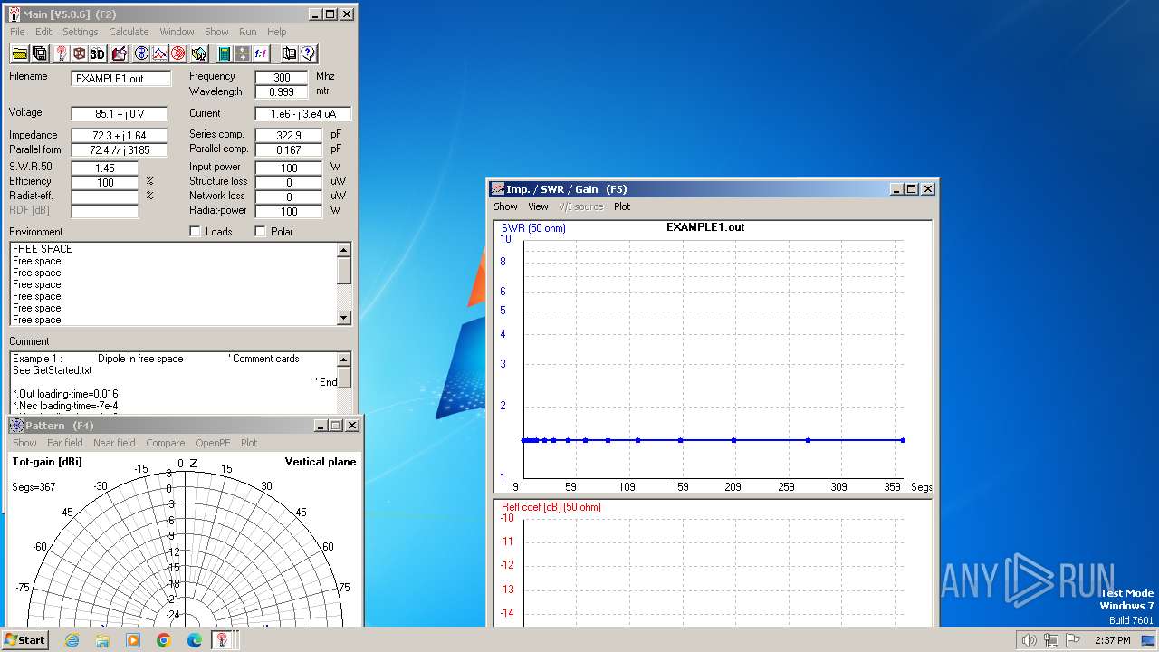Launch Internet Explorer from taskbar
This screenshot has height=652, width=1159.
[72, 640]
